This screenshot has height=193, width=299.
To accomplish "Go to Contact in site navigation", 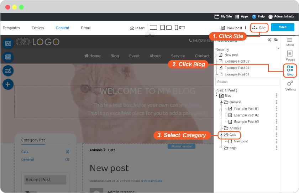I will (x=202, y=56).
